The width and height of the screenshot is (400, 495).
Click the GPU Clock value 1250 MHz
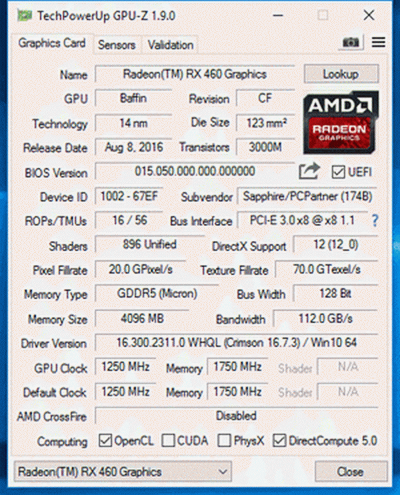[125, 367]
